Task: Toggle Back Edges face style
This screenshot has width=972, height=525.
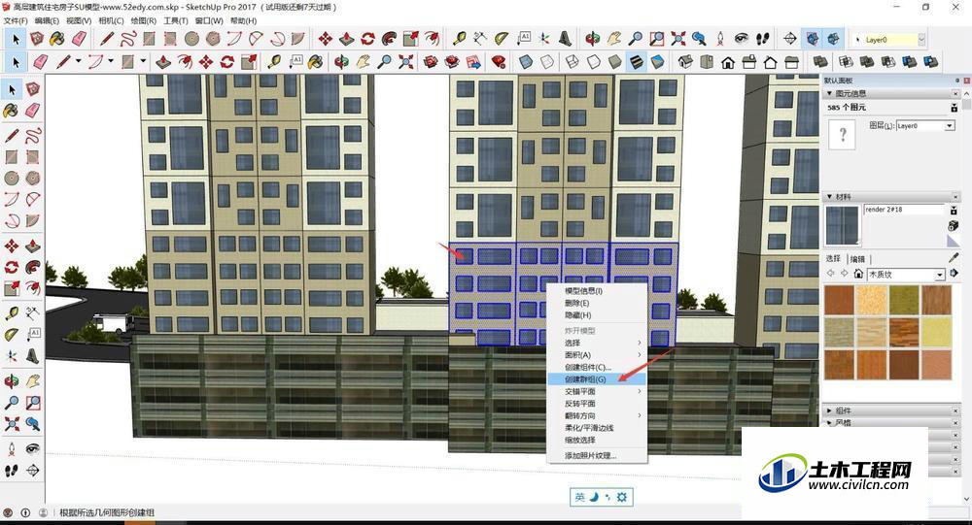Action: coord(546,62)
